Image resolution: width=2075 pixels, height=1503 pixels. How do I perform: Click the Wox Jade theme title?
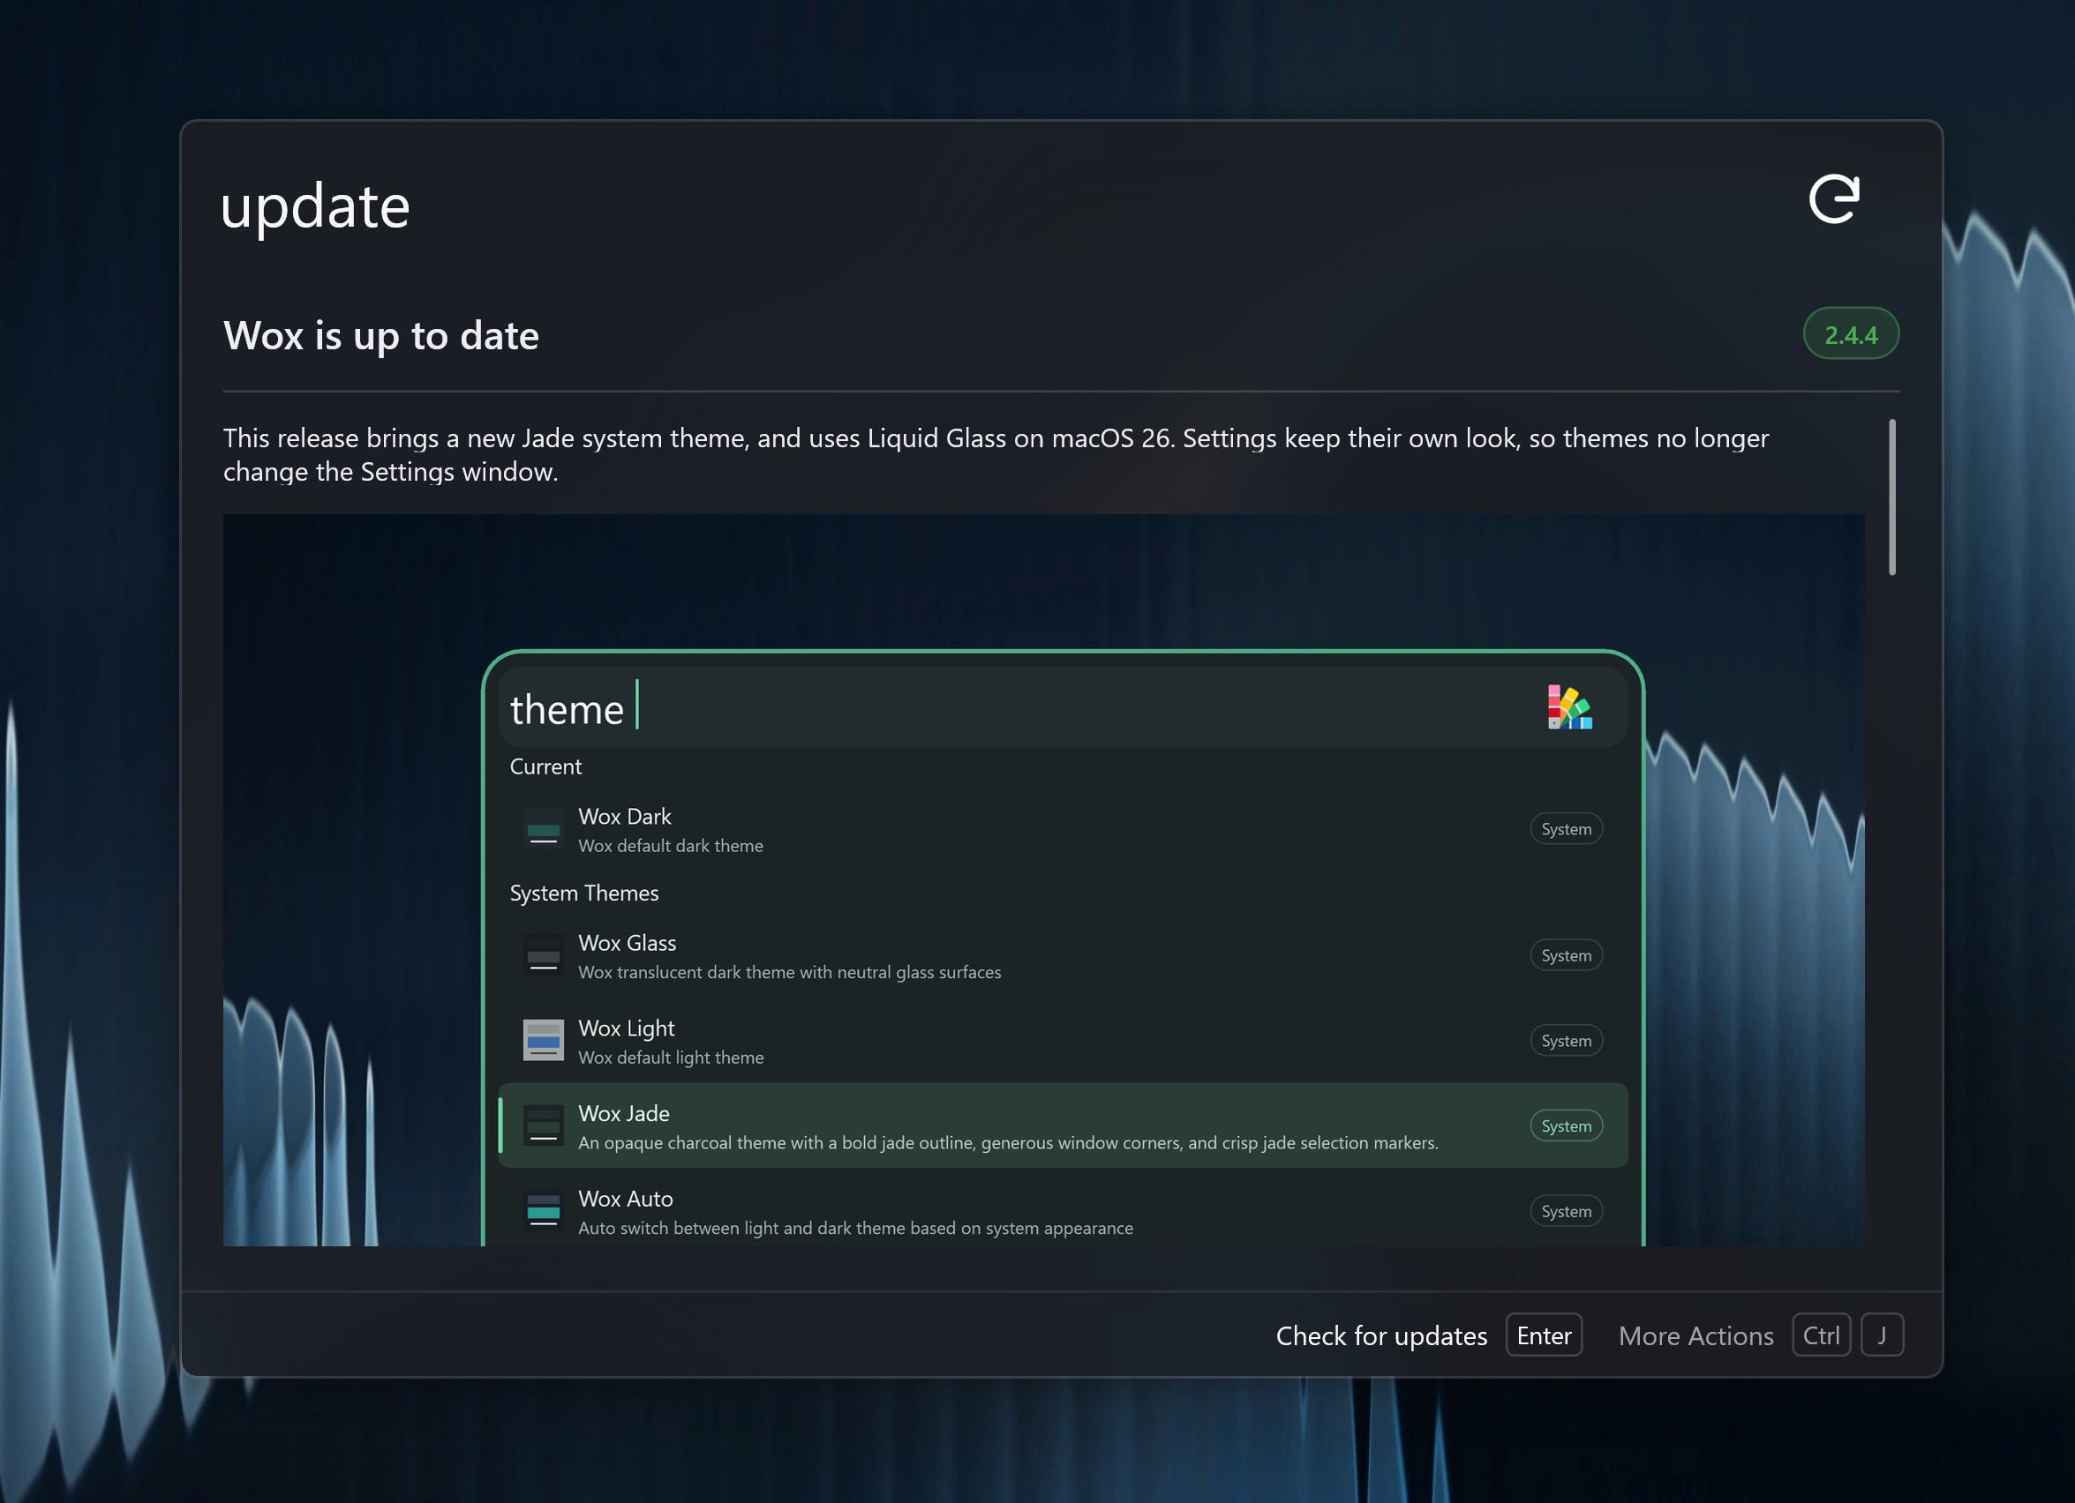[623, 1113]
